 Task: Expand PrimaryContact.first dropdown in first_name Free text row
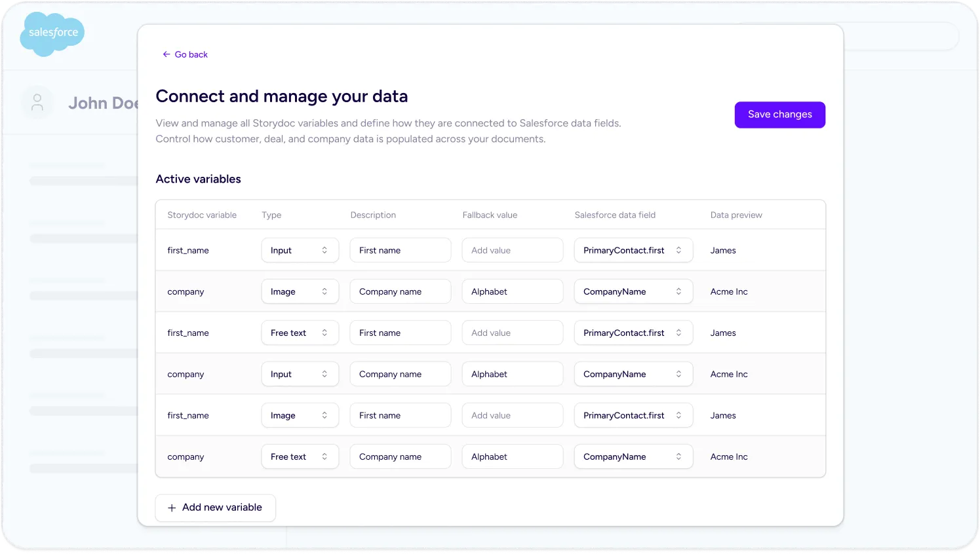click(633, 333)
